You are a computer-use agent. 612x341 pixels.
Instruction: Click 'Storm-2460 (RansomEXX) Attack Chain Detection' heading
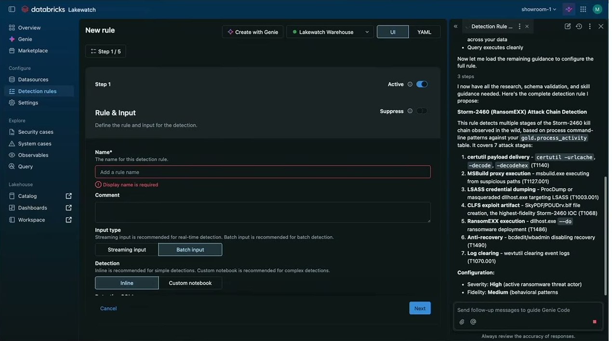(522, 112)
